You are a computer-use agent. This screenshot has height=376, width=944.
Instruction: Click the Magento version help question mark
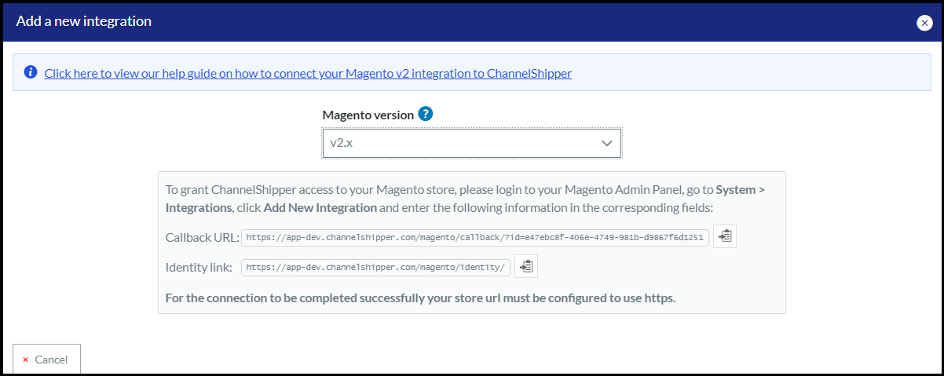pyautogui.click(x=426, y=114)
